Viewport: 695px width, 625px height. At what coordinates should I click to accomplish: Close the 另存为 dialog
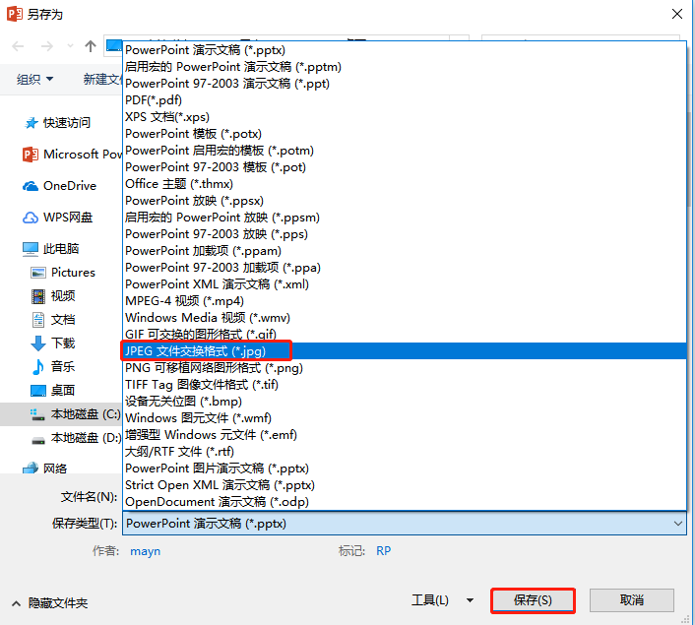(x=677, y=14)
